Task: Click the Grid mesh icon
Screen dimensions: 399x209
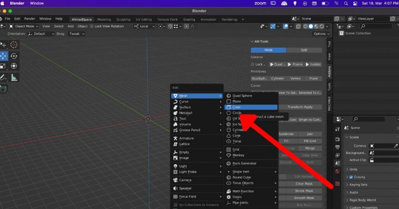Action: [x=228, y=149]
